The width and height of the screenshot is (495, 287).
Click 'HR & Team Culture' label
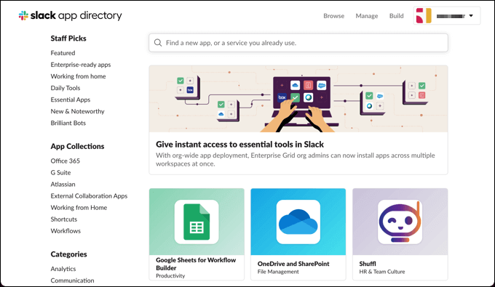pos(382,272)
